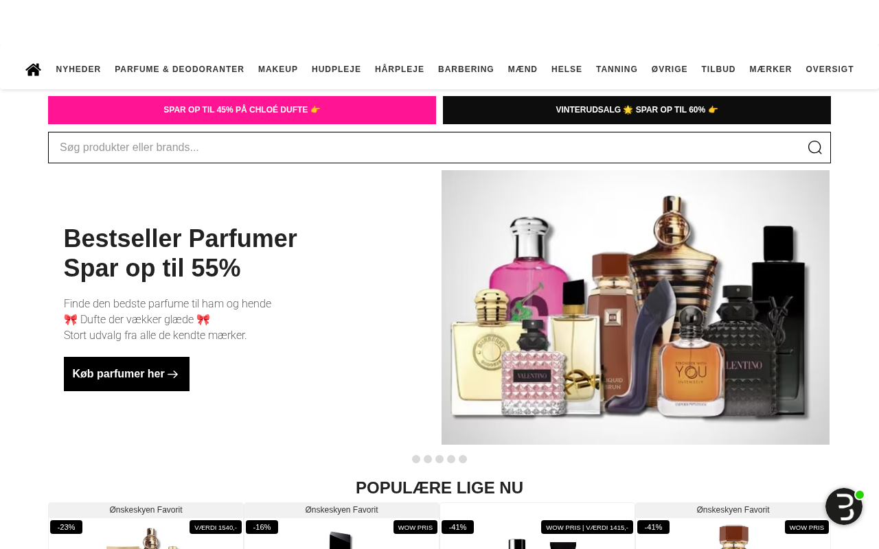Image resolution: width=879 pixels, height=549 pixels.
Task: Open the Parfume & Deodoranter menu
Action: tap(179, 69)
